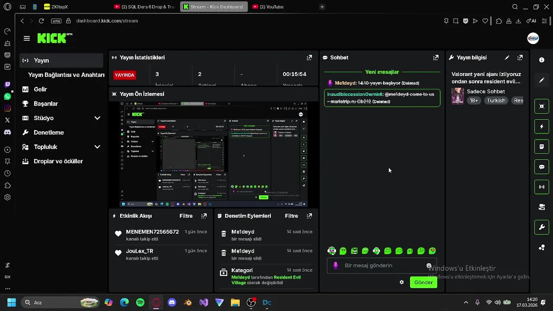Screen dimensions: 553x311
Task: Click the Turkish language tag
Action: [496, 101]
